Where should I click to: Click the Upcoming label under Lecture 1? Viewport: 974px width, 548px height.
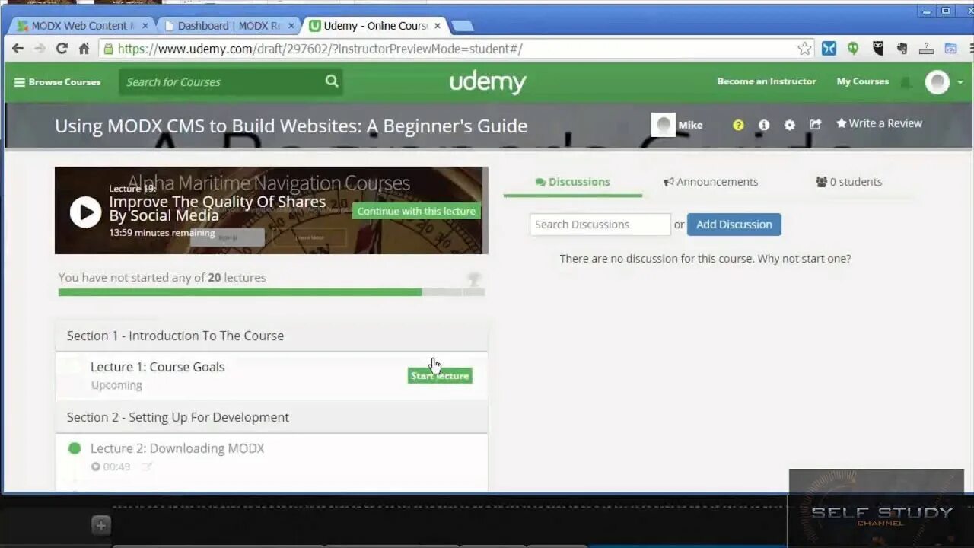point(116,385)
